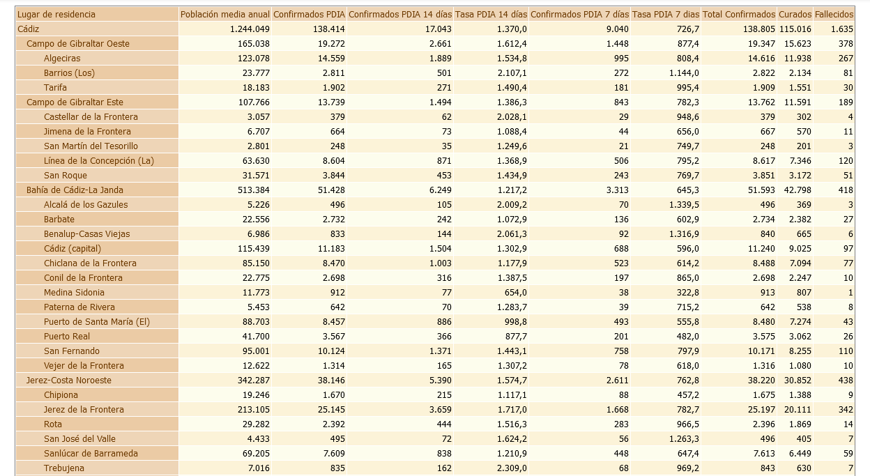Image resolution: width=870 pixels, height=476 pixels.
Task: Click the 'Algeciras' municipality label
Action: 62,59
